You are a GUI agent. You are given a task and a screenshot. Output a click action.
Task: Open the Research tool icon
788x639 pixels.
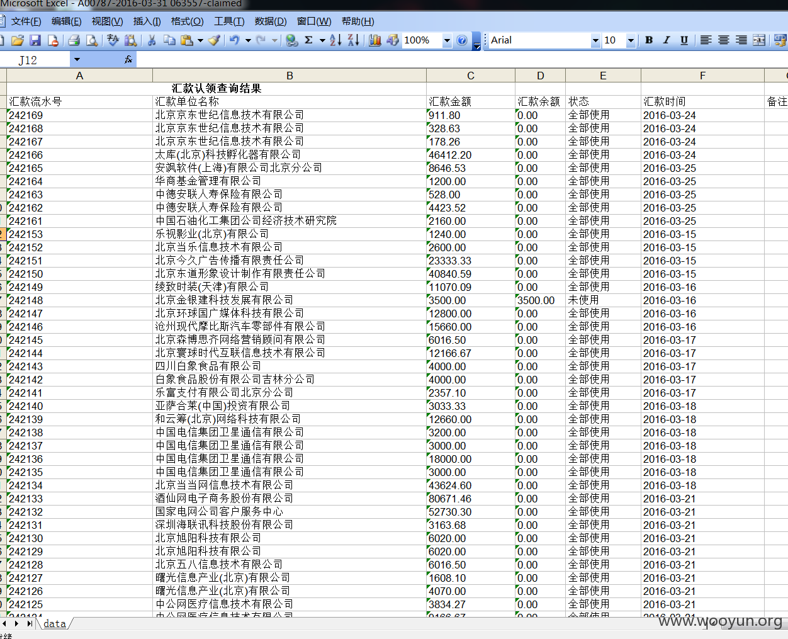tap(130, 40)
